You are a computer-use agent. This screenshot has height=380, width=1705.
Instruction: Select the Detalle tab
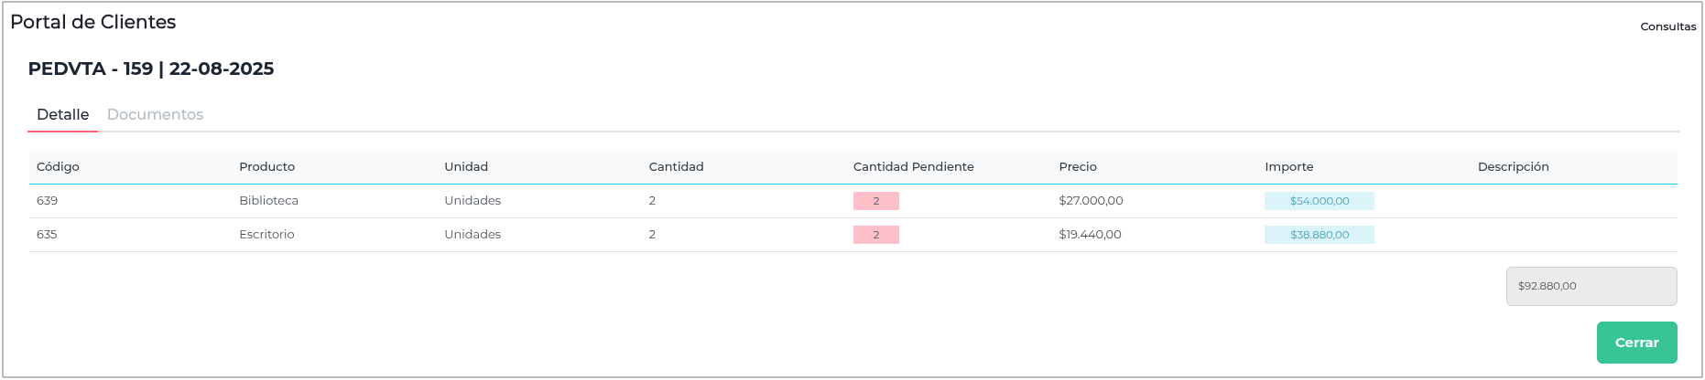62,114
